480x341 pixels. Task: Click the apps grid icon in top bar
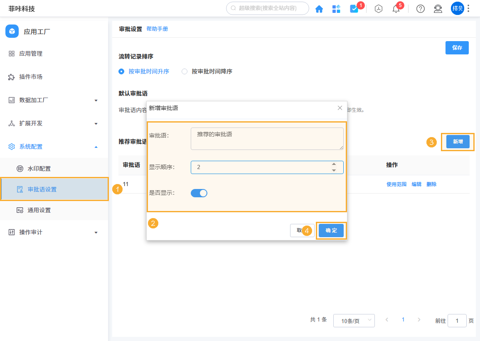click(336, 8)
